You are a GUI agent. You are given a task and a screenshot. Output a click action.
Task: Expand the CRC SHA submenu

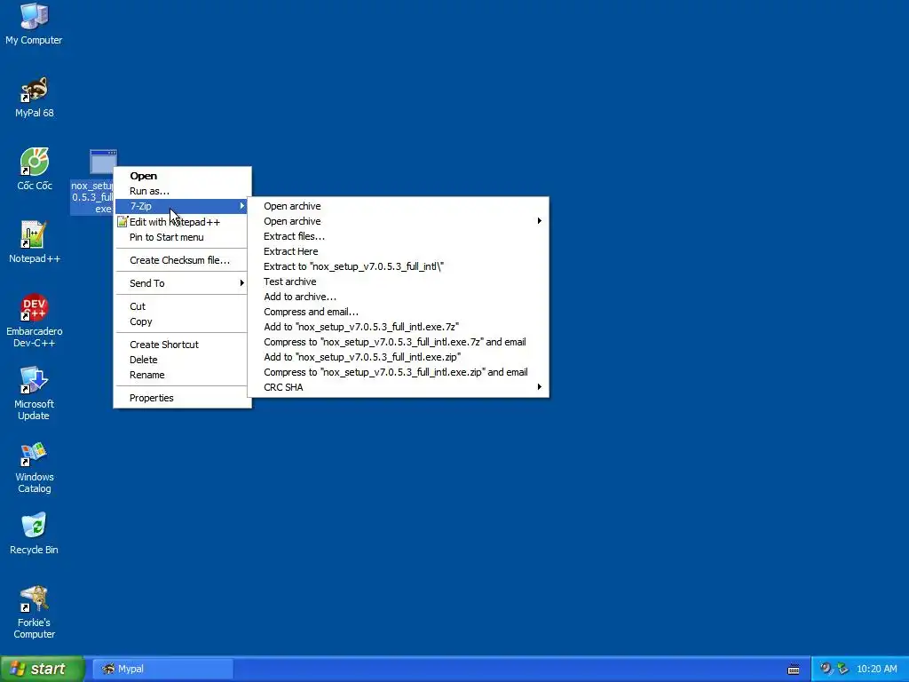coord(398,387)
